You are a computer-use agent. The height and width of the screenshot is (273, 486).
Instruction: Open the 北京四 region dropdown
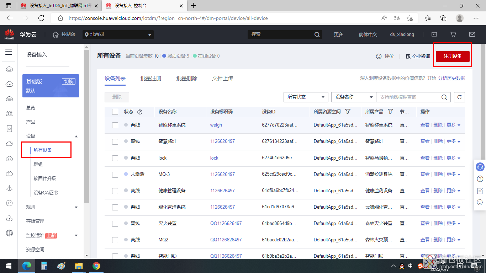point(118,34)
